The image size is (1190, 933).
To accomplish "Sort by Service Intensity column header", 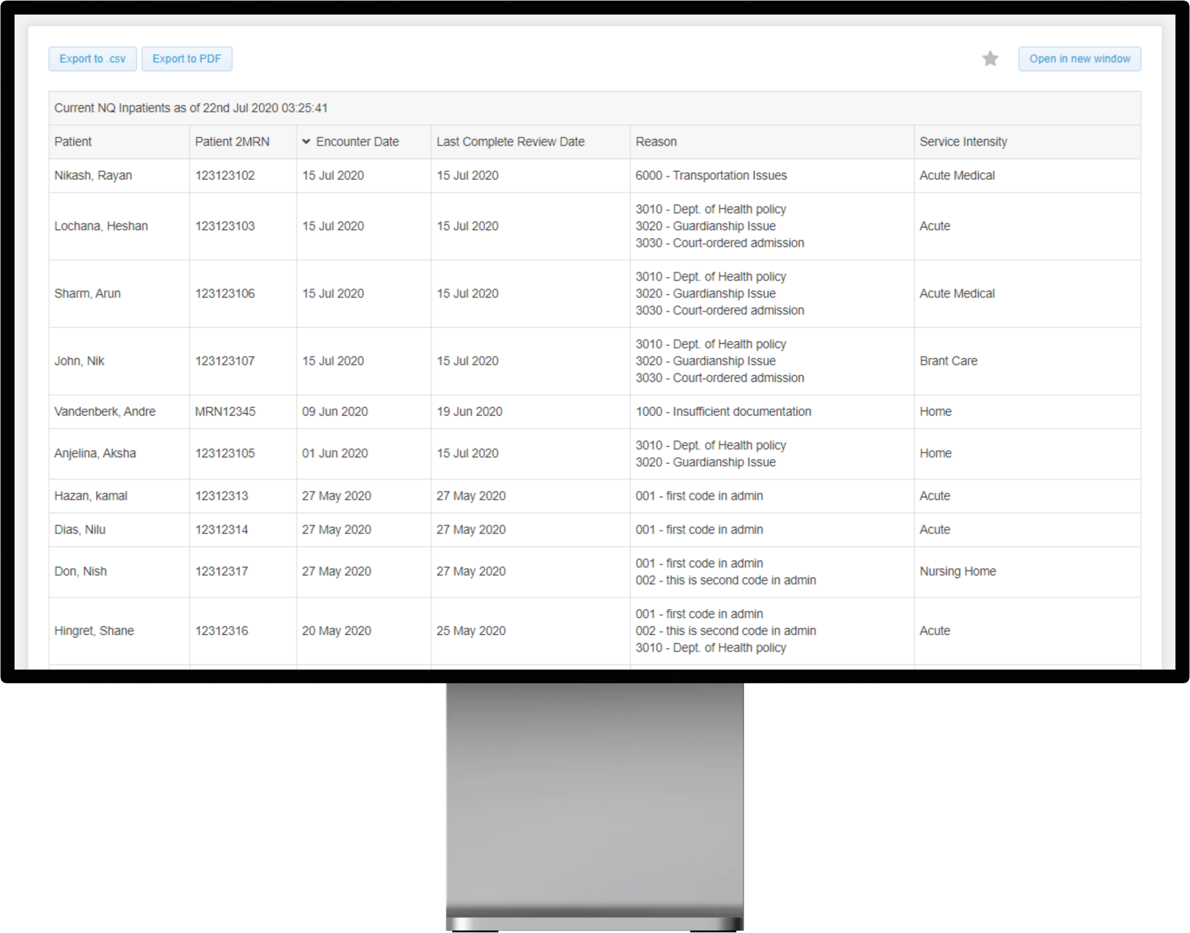I will point(963,141).
